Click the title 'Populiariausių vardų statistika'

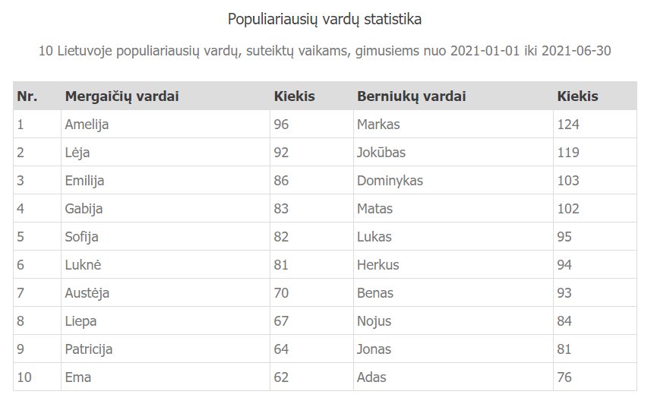(324, 19)
